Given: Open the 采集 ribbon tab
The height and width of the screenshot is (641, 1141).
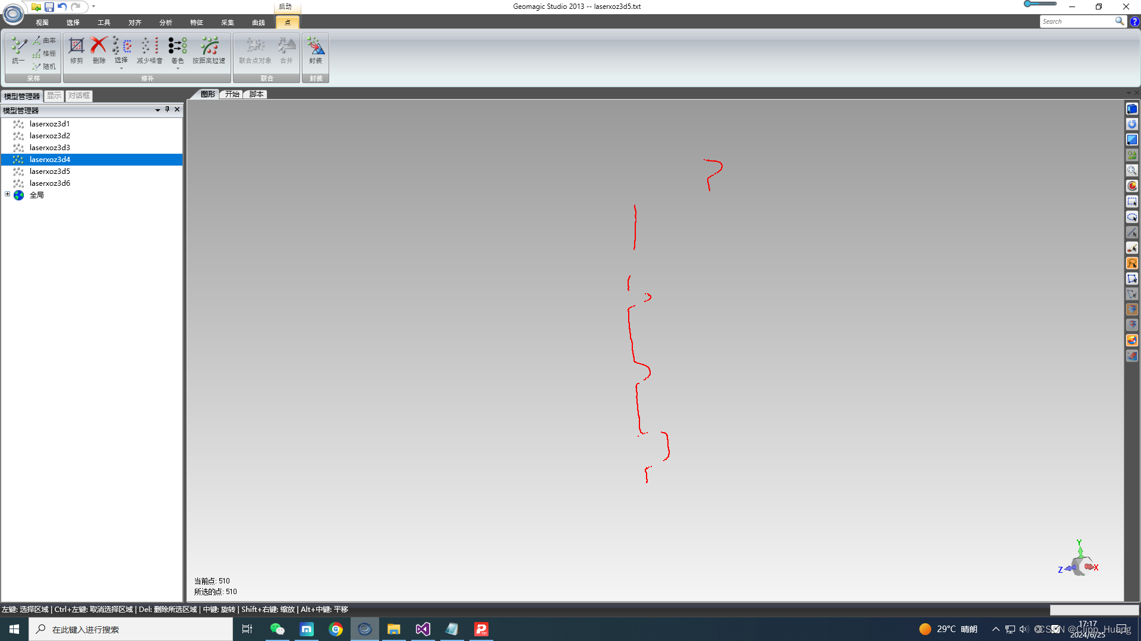Looking at the screenshot, I should point(227,23).
